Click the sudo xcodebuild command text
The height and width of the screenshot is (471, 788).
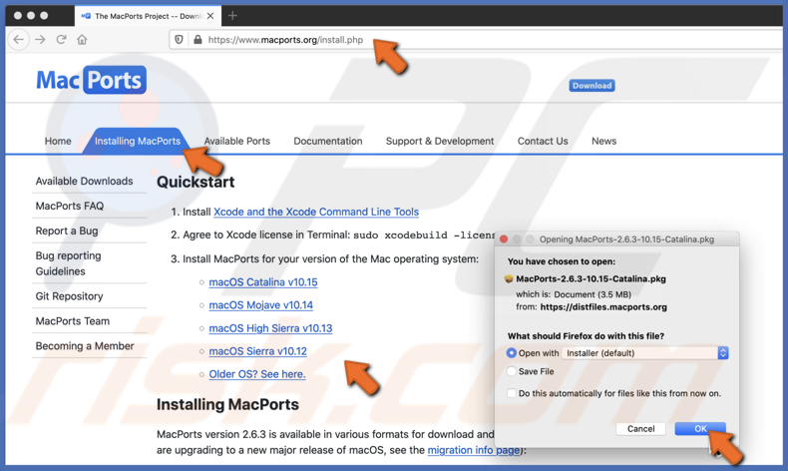click(425, 235)
